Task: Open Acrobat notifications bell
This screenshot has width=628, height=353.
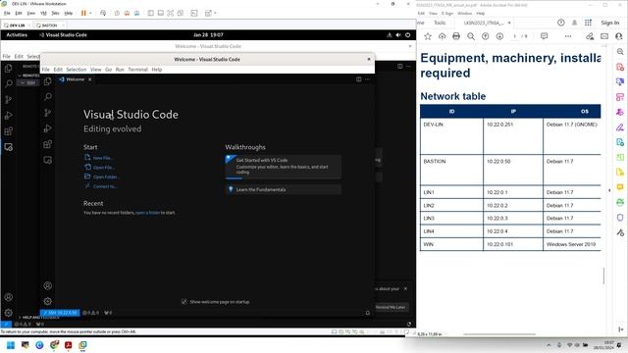Action: pos(574,23)
